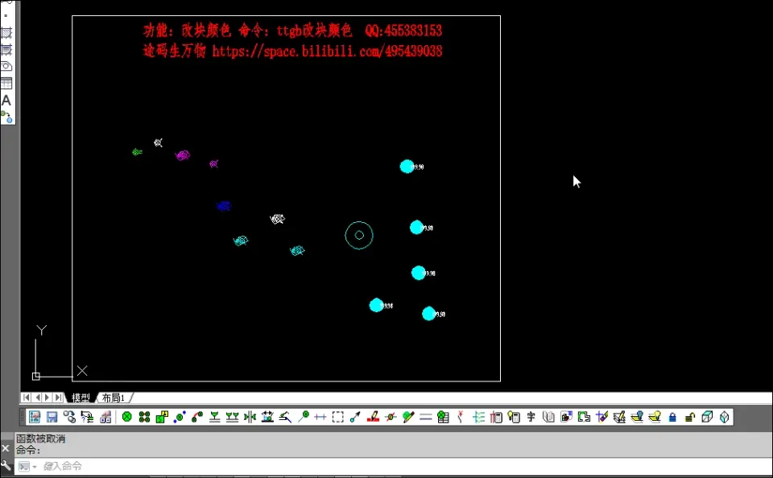Click the four green circles icon
Image resolution: width=773 pixels, height=478 pixels.
144,418
